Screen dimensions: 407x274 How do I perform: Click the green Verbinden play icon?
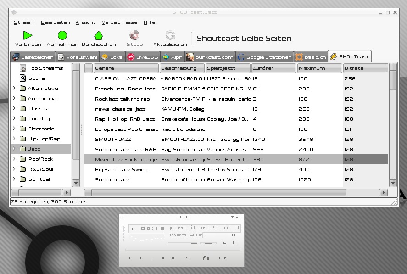(x=28, y=35)
